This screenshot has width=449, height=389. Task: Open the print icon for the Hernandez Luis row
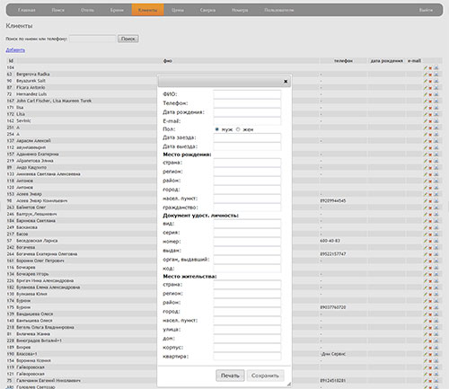(436, 94)
